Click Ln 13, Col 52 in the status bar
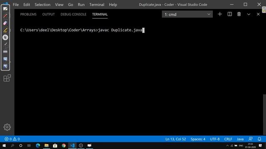 (175, 139)
